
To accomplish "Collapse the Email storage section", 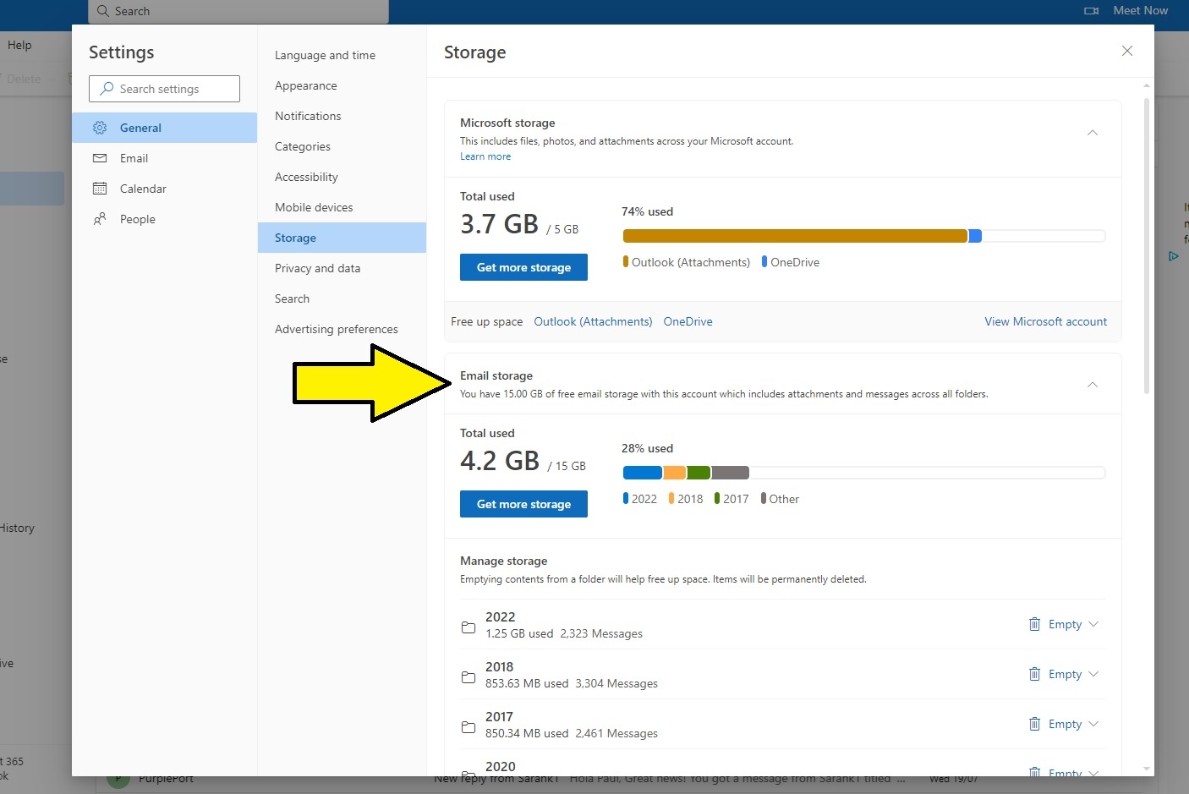I will 1092,384.
